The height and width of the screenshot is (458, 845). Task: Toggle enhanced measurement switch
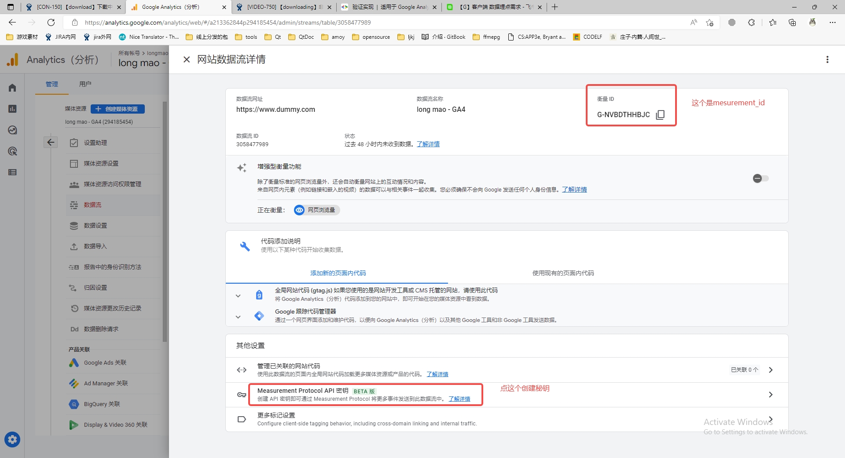pos(760,178)
